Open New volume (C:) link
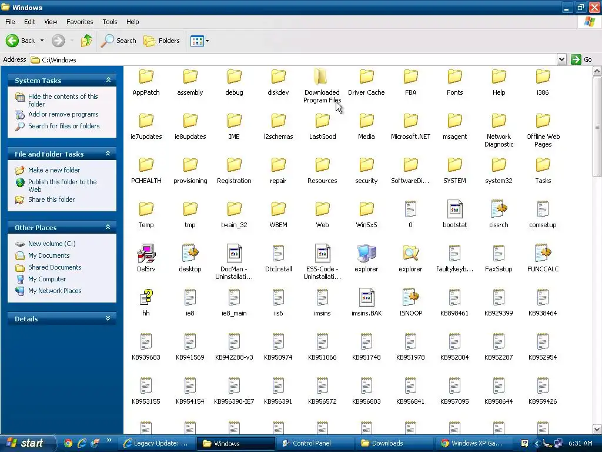This screenshot has width=602, height=452. 52,244
